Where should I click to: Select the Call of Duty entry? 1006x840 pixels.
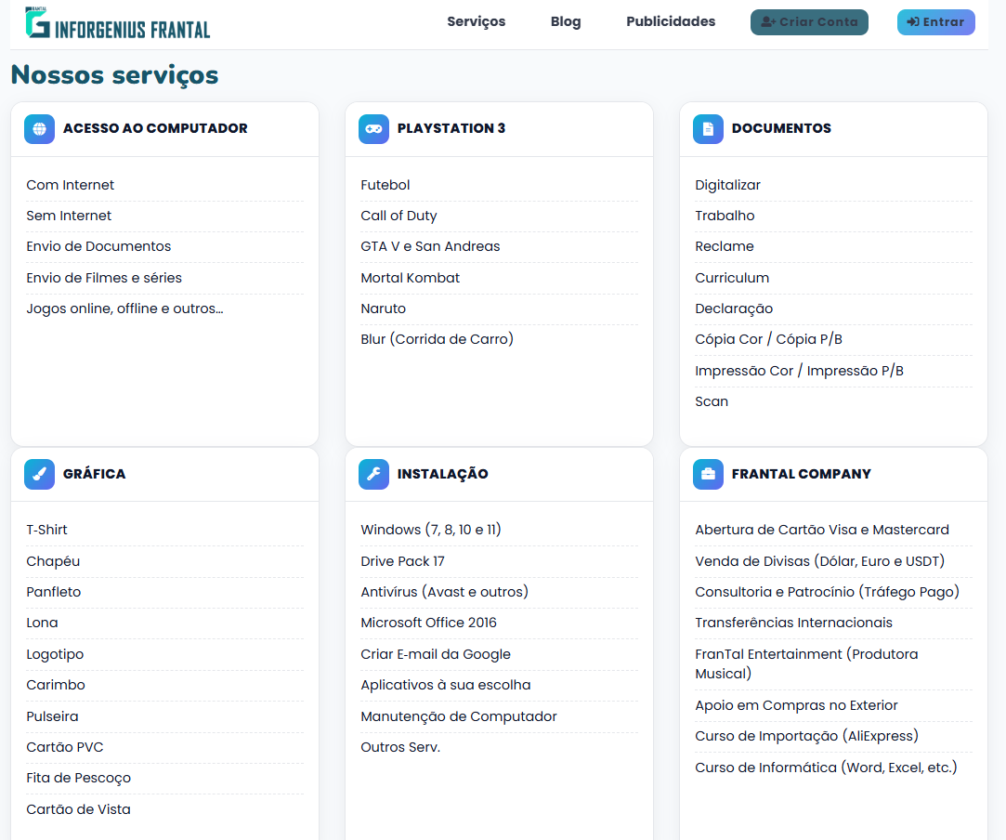click(x=398, y=216)
